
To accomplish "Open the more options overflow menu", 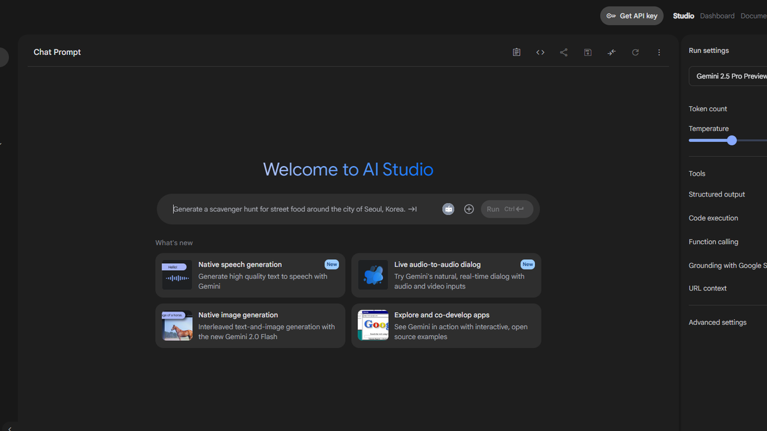I will pyautogui.click(x=659, y=52).
